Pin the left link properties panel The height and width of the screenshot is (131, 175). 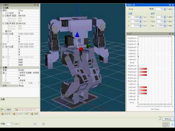pos(35,5)
